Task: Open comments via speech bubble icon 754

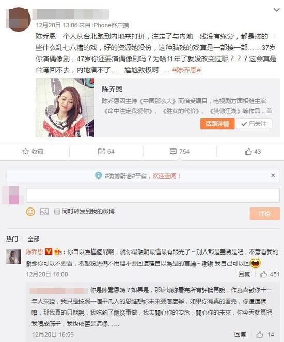Action: (173, 152)
